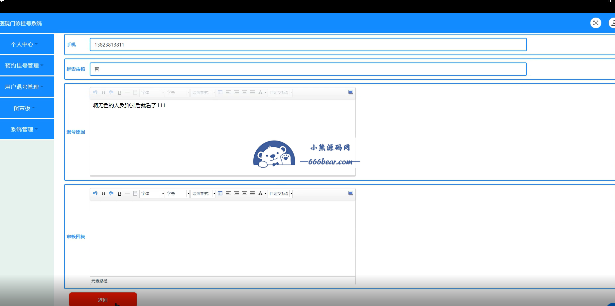Screen dimensions: 615x306
Task: Click bold icon in 退号原因 editor
Action: (103, 92)
